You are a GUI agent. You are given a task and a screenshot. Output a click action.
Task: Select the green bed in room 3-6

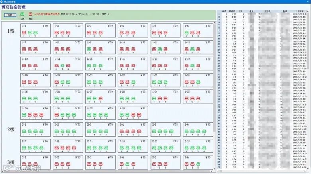point(198,164)
